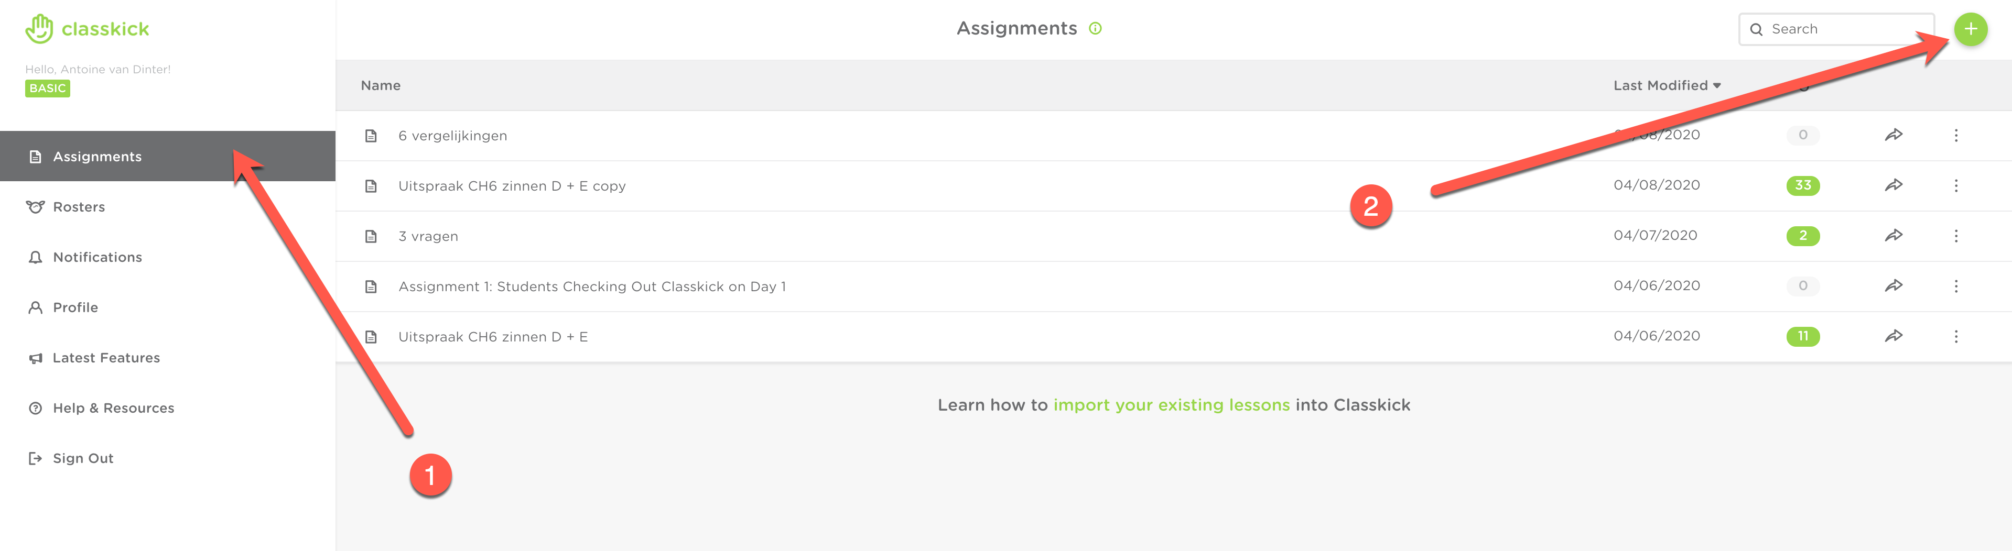Click the Name column header
The image size is (2012, 551).
pos(381,86)
